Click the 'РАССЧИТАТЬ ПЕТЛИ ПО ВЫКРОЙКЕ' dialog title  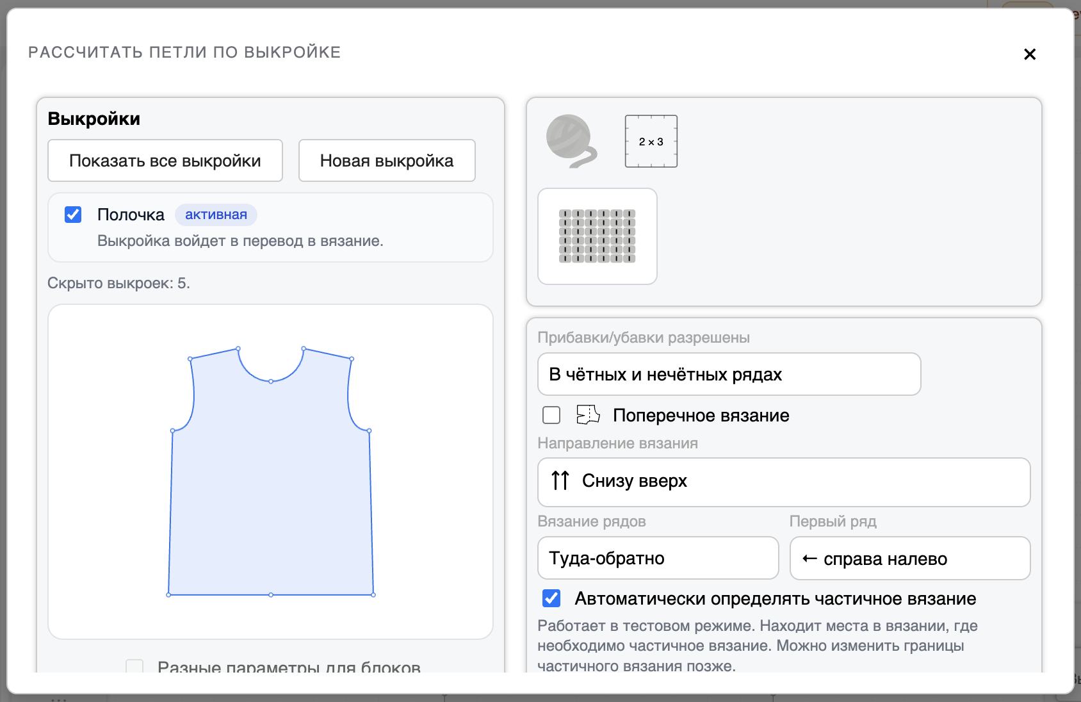[184, 53]
